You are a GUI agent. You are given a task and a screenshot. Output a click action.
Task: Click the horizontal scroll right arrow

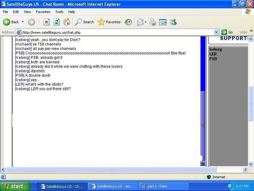[x=245, y=170]
